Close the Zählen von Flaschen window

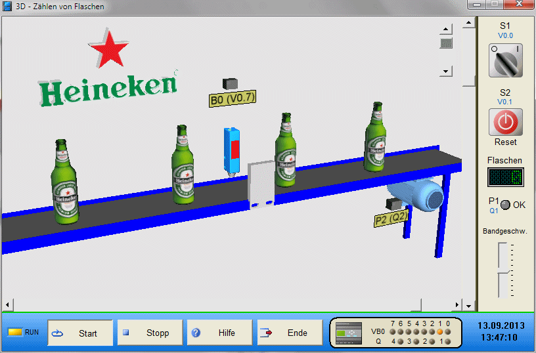519,4
